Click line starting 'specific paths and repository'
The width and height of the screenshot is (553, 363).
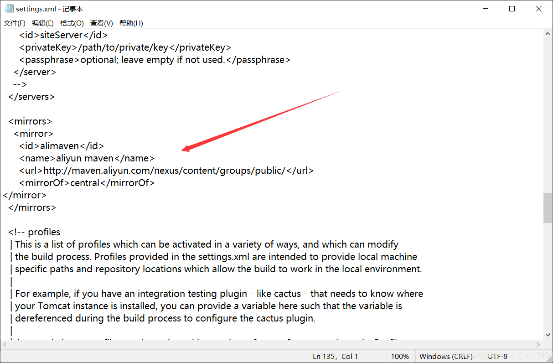click(x=216, y=269)
